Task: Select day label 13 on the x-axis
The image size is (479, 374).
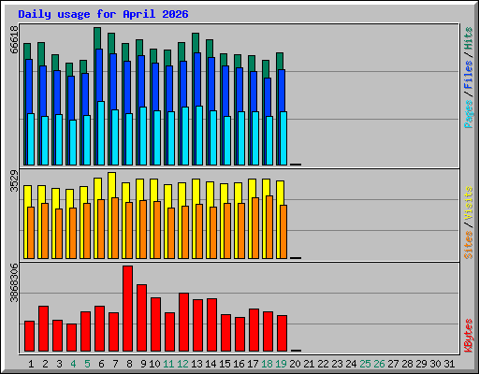Action: (196, 364)
